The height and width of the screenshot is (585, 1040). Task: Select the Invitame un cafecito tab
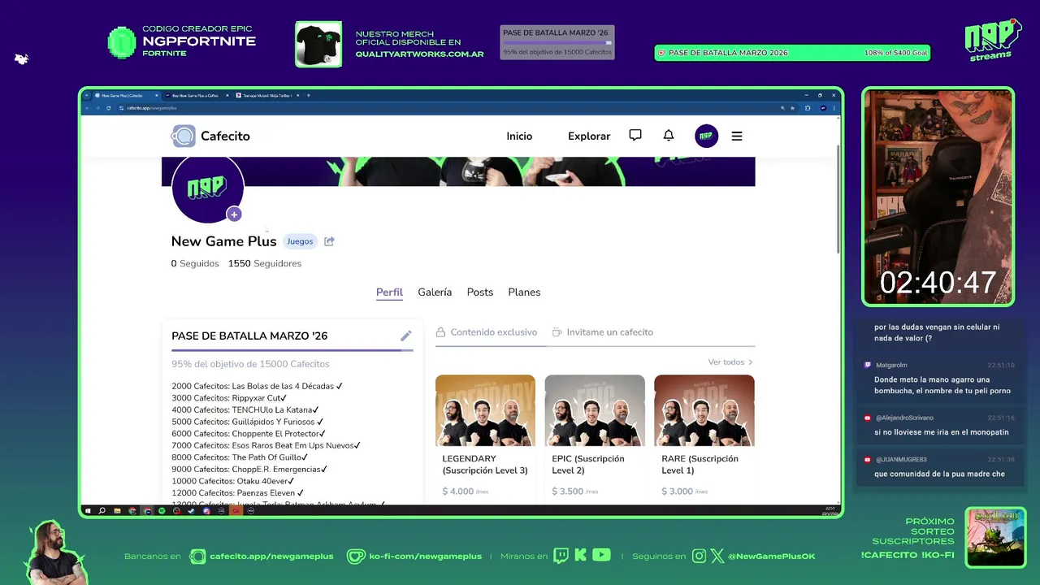point(602,332)
